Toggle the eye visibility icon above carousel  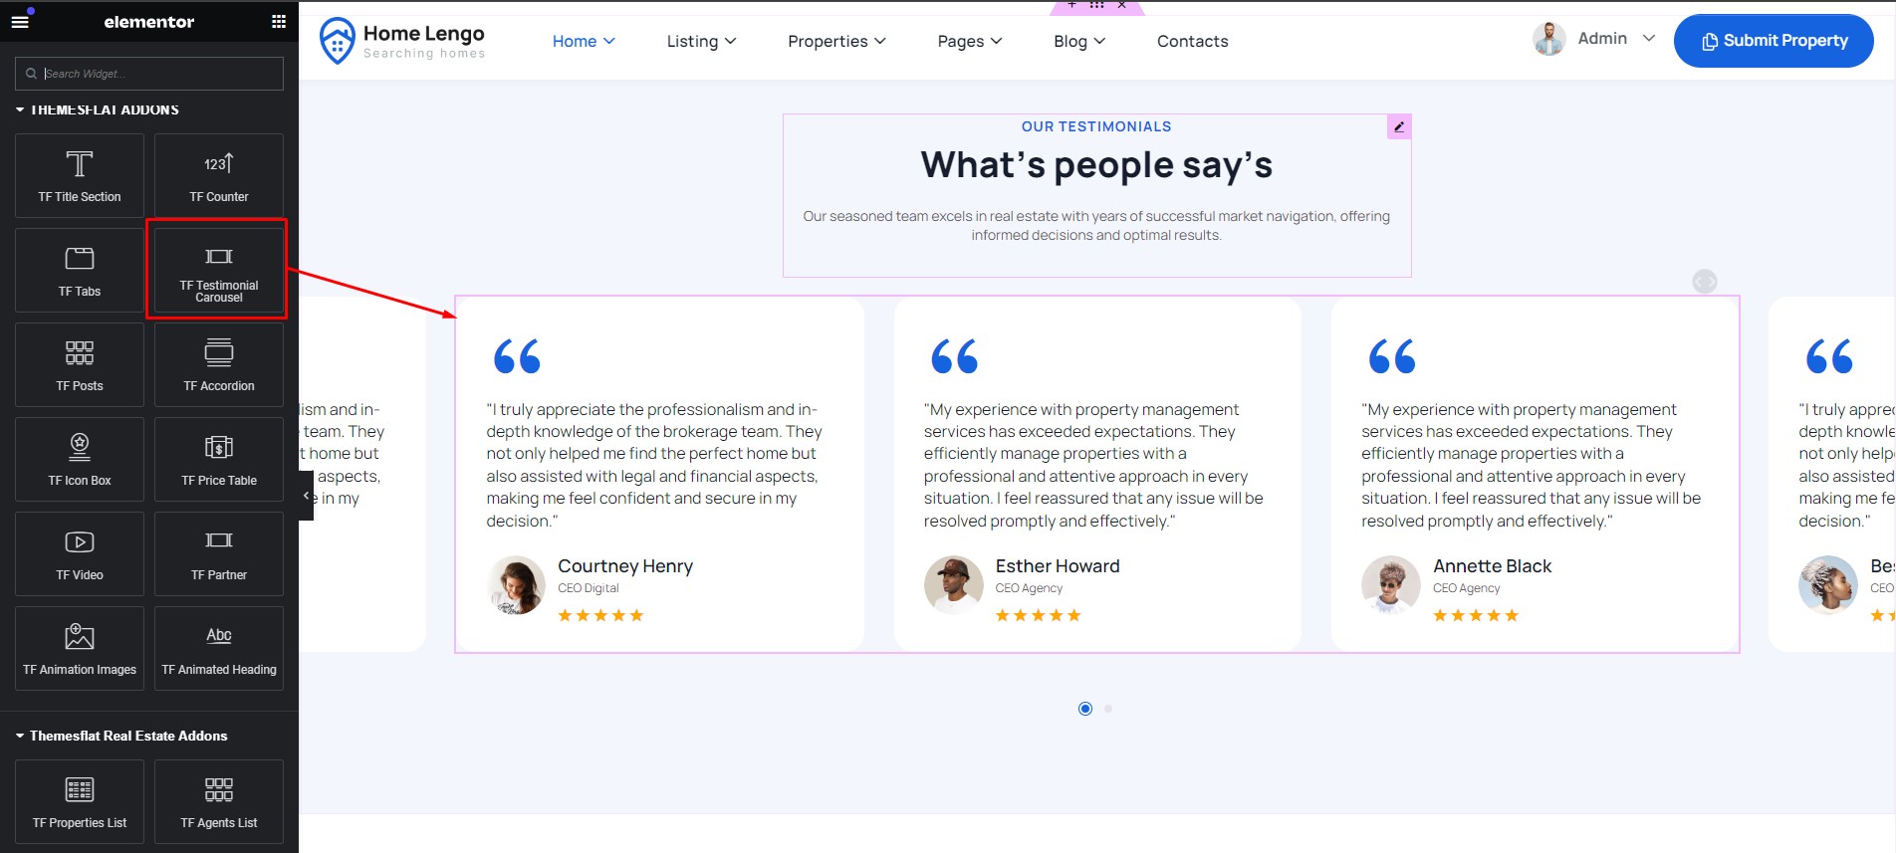click(1705, 282)
